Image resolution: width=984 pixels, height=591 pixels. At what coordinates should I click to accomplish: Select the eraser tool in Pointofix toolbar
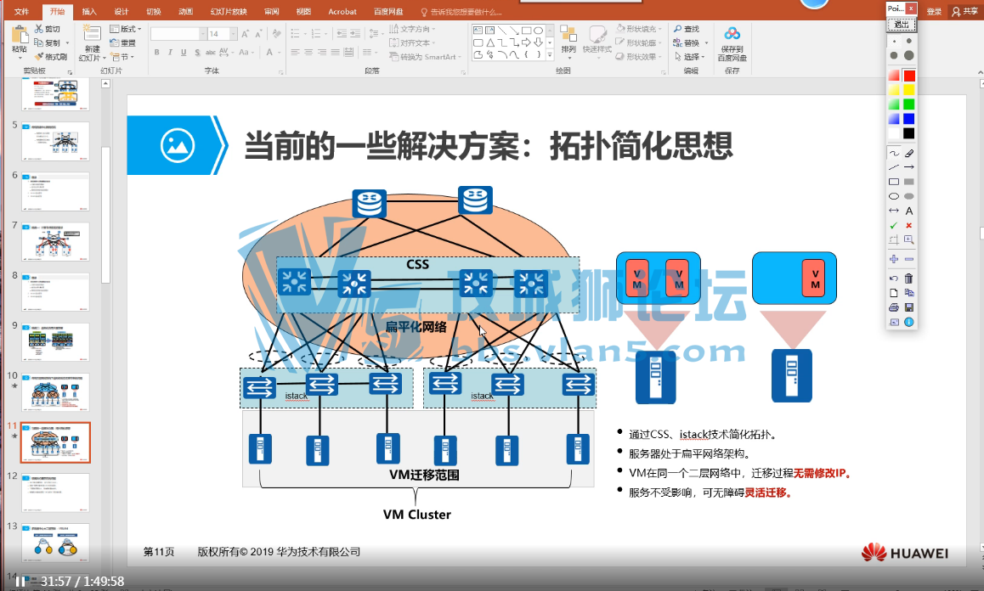point(908,153)
